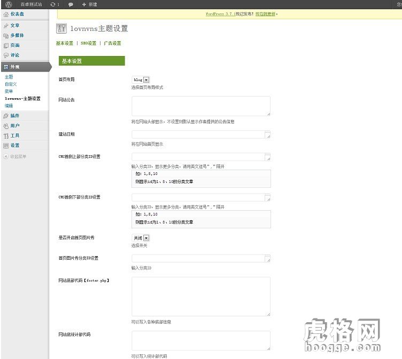The width and height of the screenshot is (402, 359).
Task: Open the 编辑 submenu link
Action: point(9,106)
